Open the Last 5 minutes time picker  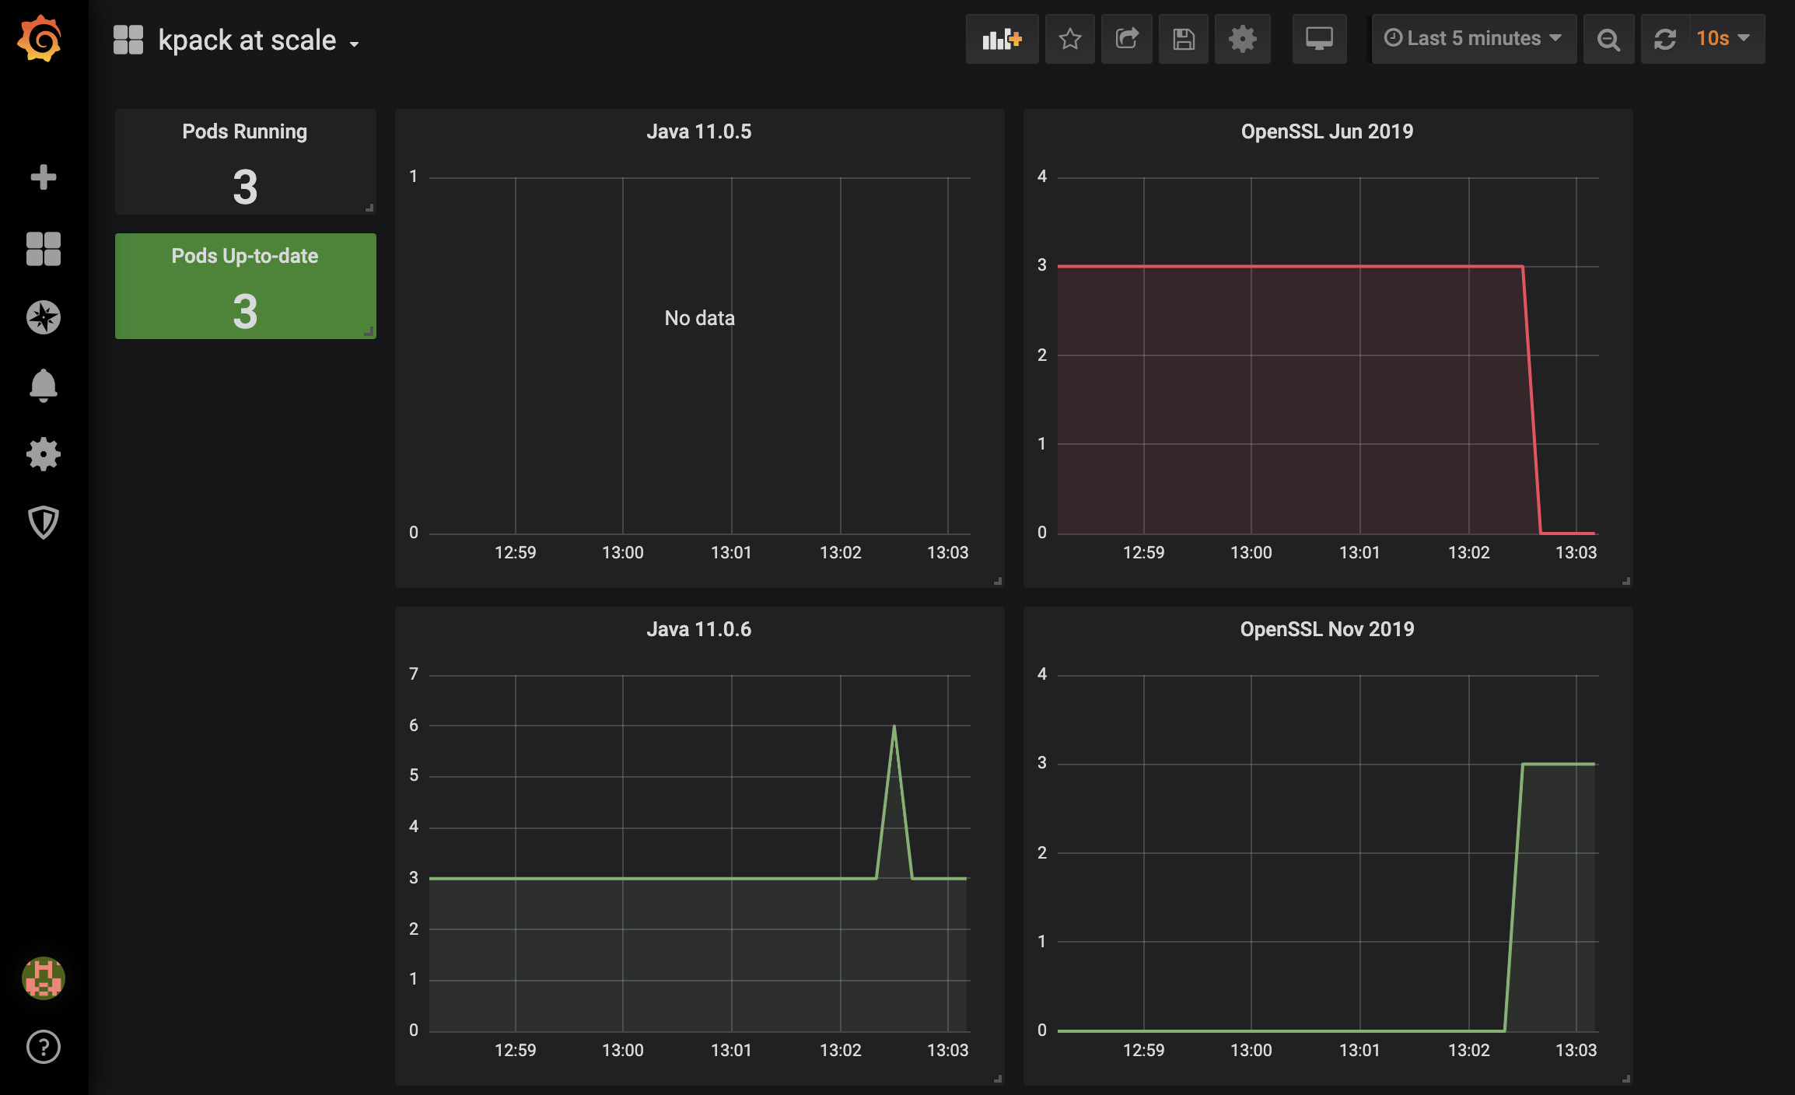coord(1473,39)
